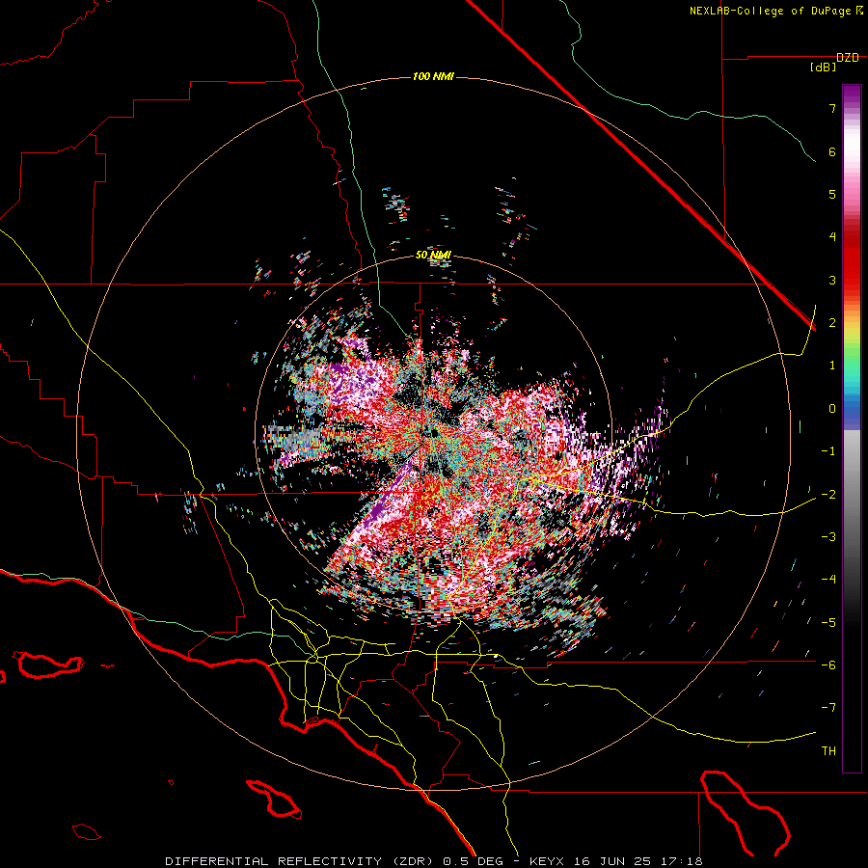Click the 3 value on the dB scale

(832, 280)
